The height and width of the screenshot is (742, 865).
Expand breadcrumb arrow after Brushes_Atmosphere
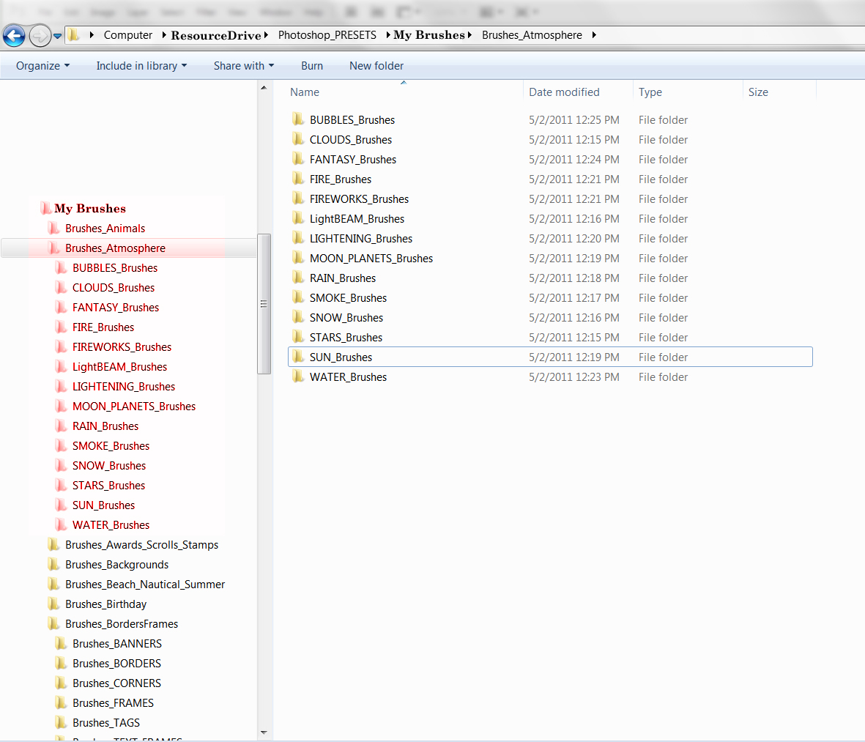(594, 35)
